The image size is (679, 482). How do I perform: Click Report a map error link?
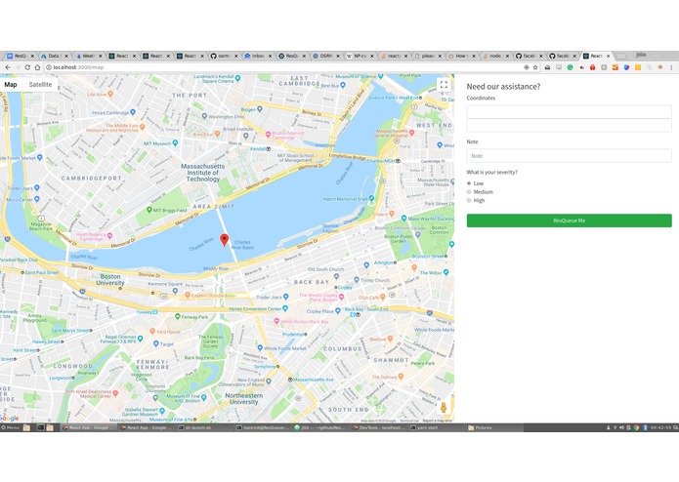point(437,421)
